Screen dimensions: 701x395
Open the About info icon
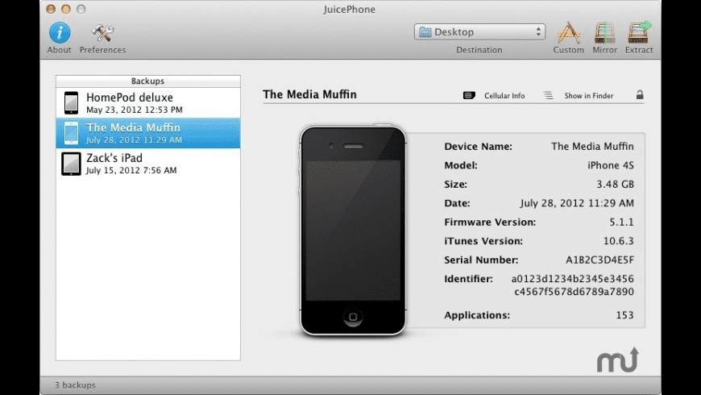point(60,33)
